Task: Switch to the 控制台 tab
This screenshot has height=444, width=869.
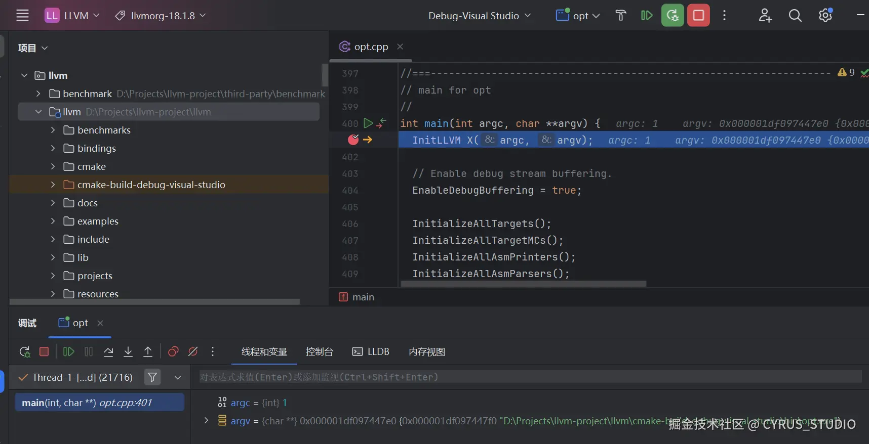Action: [x=320, y=351]
